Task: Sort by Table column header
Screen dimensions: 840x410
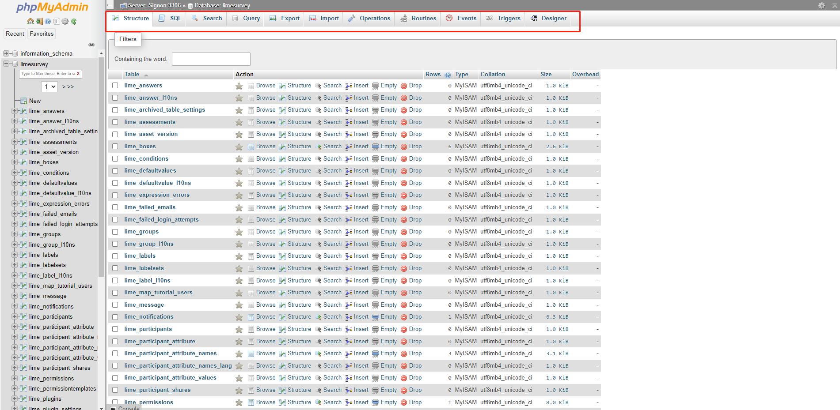Action: (132, 75)
